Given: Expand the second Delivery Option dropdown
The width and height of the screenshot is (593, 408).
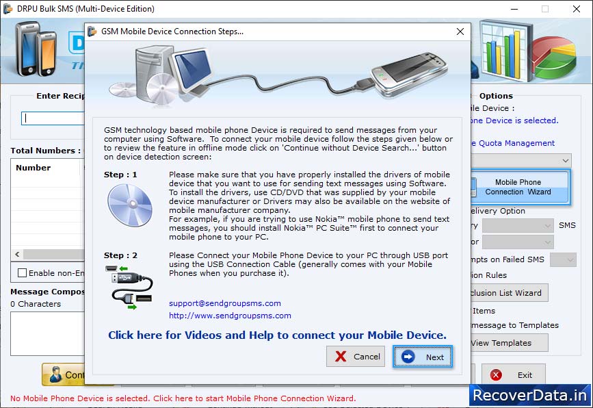Looking at the screenshot, I should (x=518, y=242).
